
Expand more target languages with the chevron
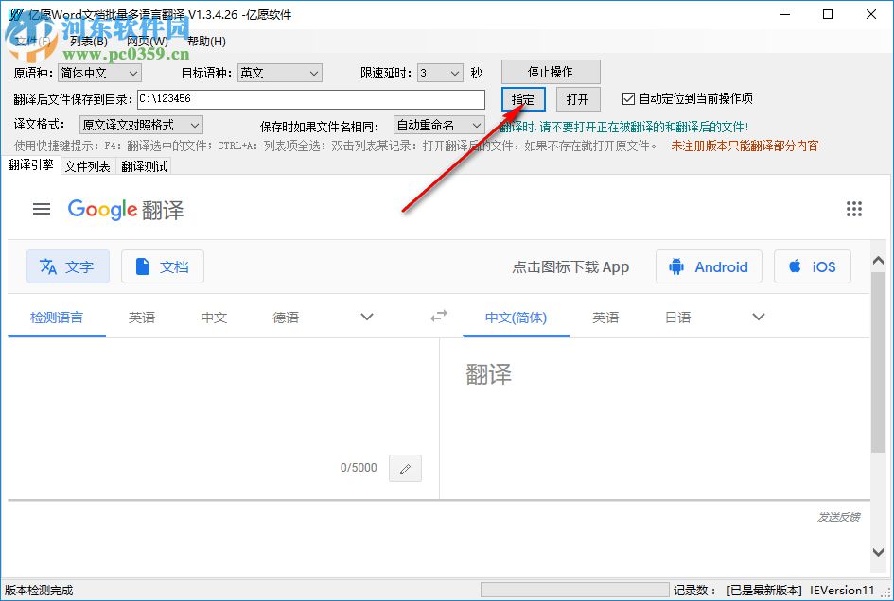[757, 317]
